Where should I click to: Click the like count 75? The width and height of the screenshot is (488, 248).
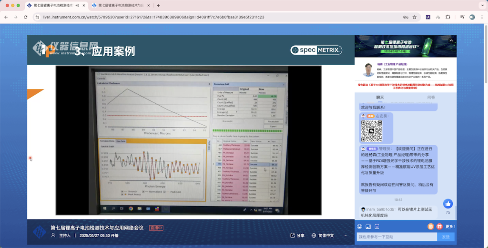[x=448, y=213]
